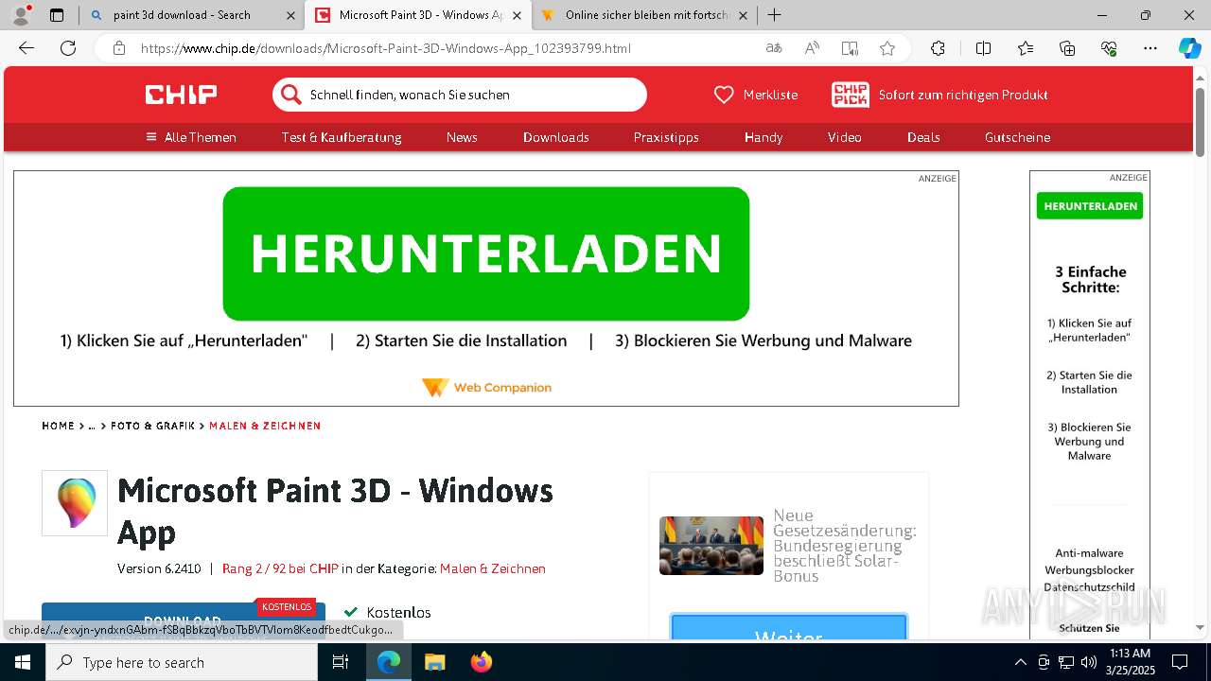Click the translate page icon
1211x681 pixels.
(774, 48)
